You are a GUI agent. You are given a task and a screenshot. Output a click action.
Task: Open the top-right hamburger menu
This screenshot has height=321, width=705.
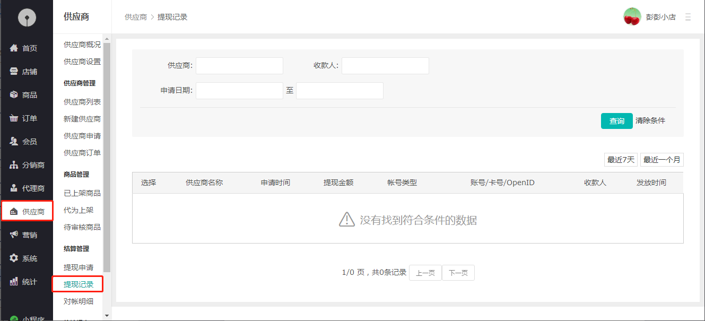[x=688, y=17]
